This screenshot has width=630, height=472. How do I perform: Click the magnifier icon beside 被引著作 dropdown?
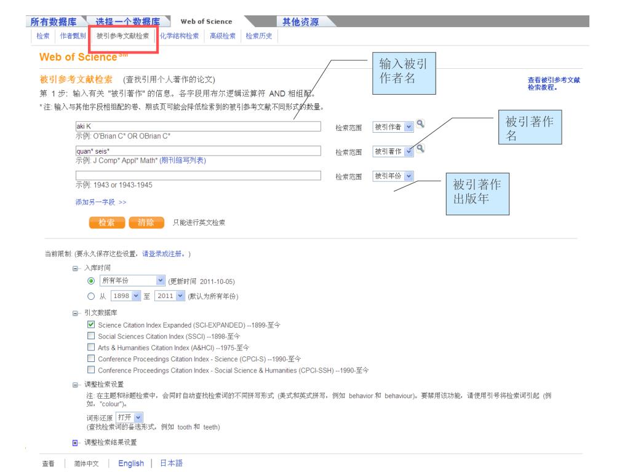pyautogui.click(x=420, y=148)
